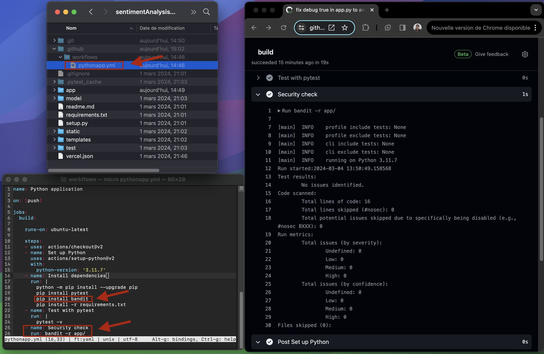Collapse the workflows folder
The image size is (544, 354).
(60, 57)
